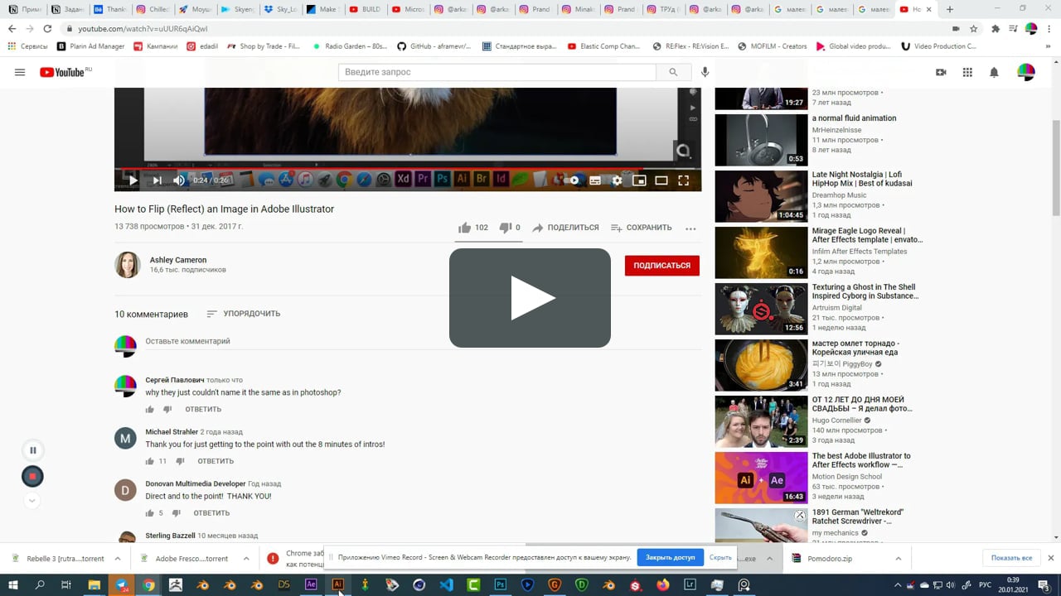1061x596 pixels.
Task: Stop recording with the red stop button
Action: (x=32, y=477)
